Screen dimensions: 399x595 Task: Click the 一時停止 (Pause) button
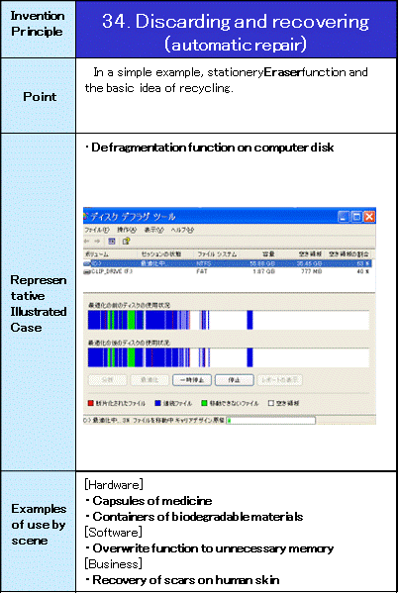(192, 380)
